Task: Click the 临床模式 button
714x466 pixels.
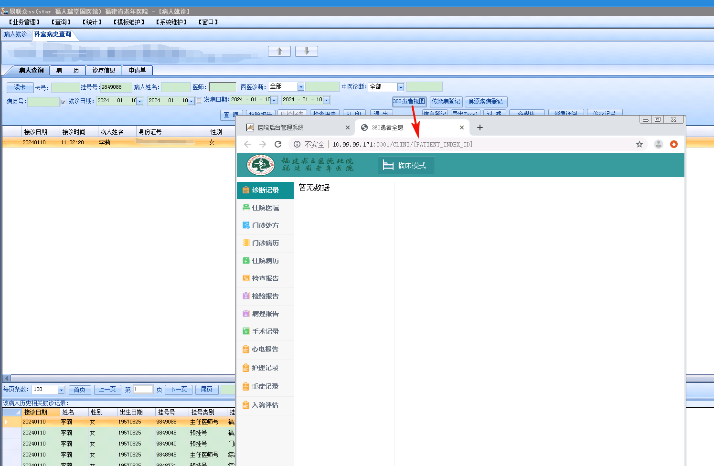Action: 406,165
